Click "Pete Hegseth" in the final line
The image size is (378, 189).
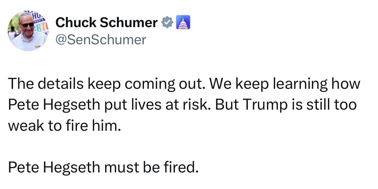point(54,168)
